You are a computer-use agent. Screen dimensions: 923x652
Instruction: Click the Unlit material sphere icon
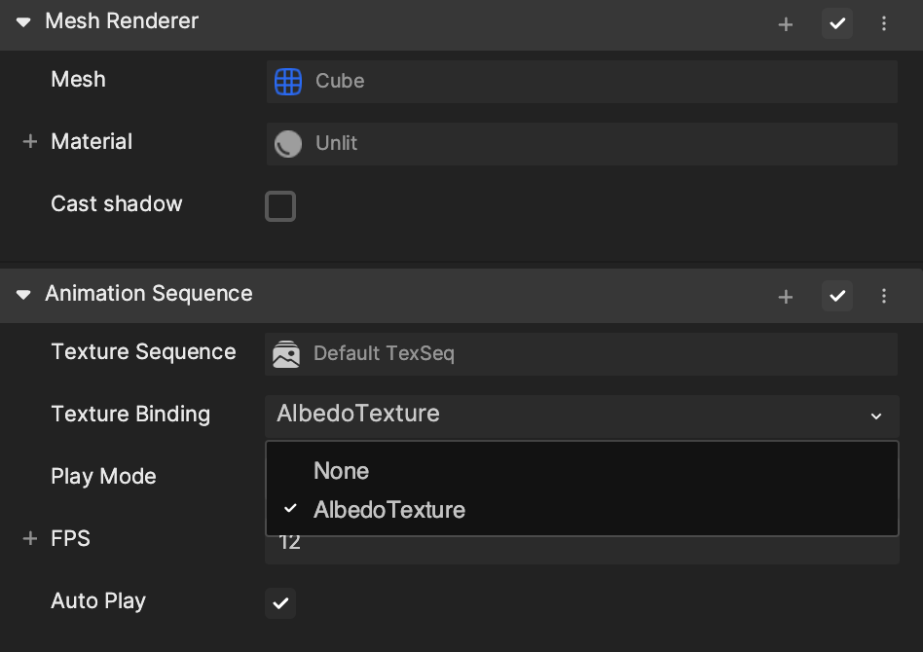(x=288, y=144)
